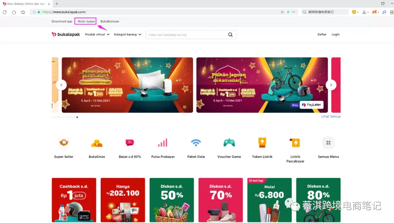394x223 pixels.
Task: Open the Diskon s.d. 80% promo card
Action: [318, 200]
